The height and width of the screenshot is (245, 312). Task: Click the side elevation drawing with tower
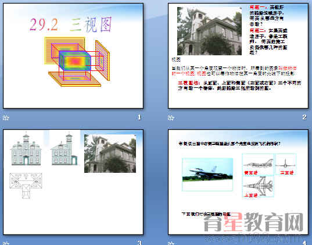[x=64, y=149]
